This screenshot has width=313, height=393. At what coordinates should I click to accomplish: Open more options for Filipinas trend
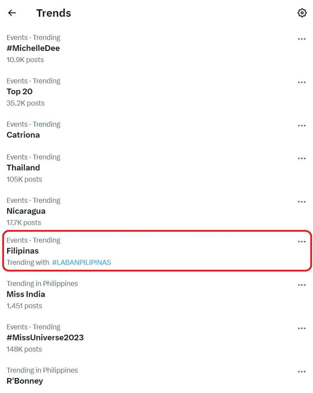pos(302,242)
